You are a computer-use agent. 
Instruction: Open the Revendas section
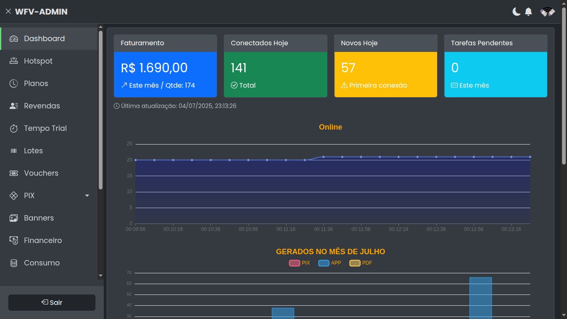click(42, 106)
